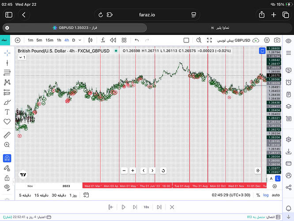Click the نماد symbol button
294x221 pixels.
click(x=5, y=40)
